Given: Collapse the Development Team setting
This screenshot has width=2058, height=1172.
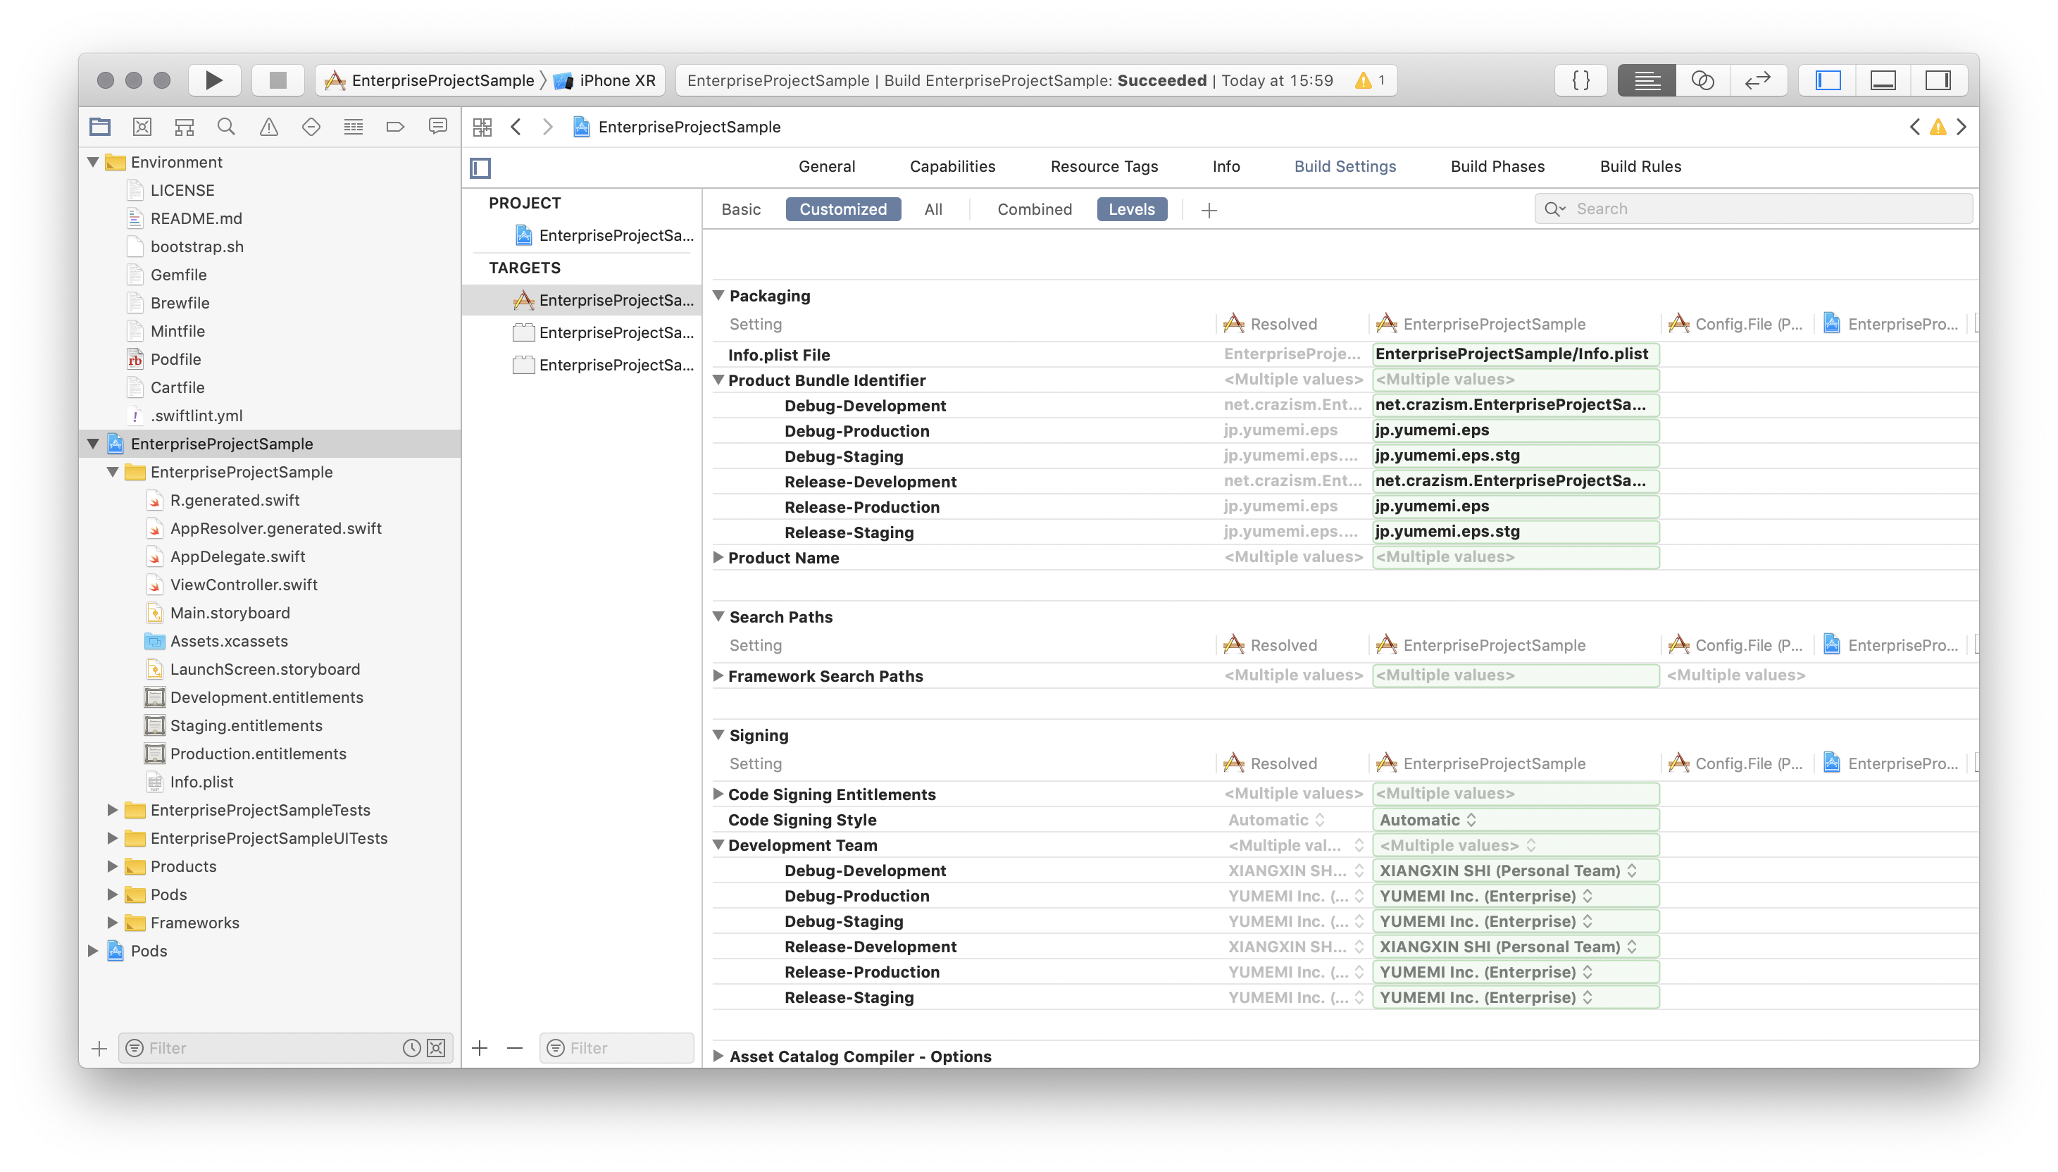Looking at the screenshot, I should click(x=718, y=844).
